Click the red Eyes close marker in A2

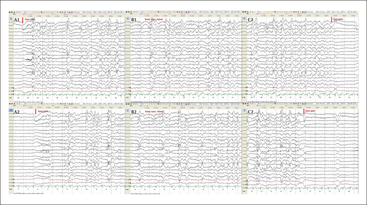(x=35, y=112)
